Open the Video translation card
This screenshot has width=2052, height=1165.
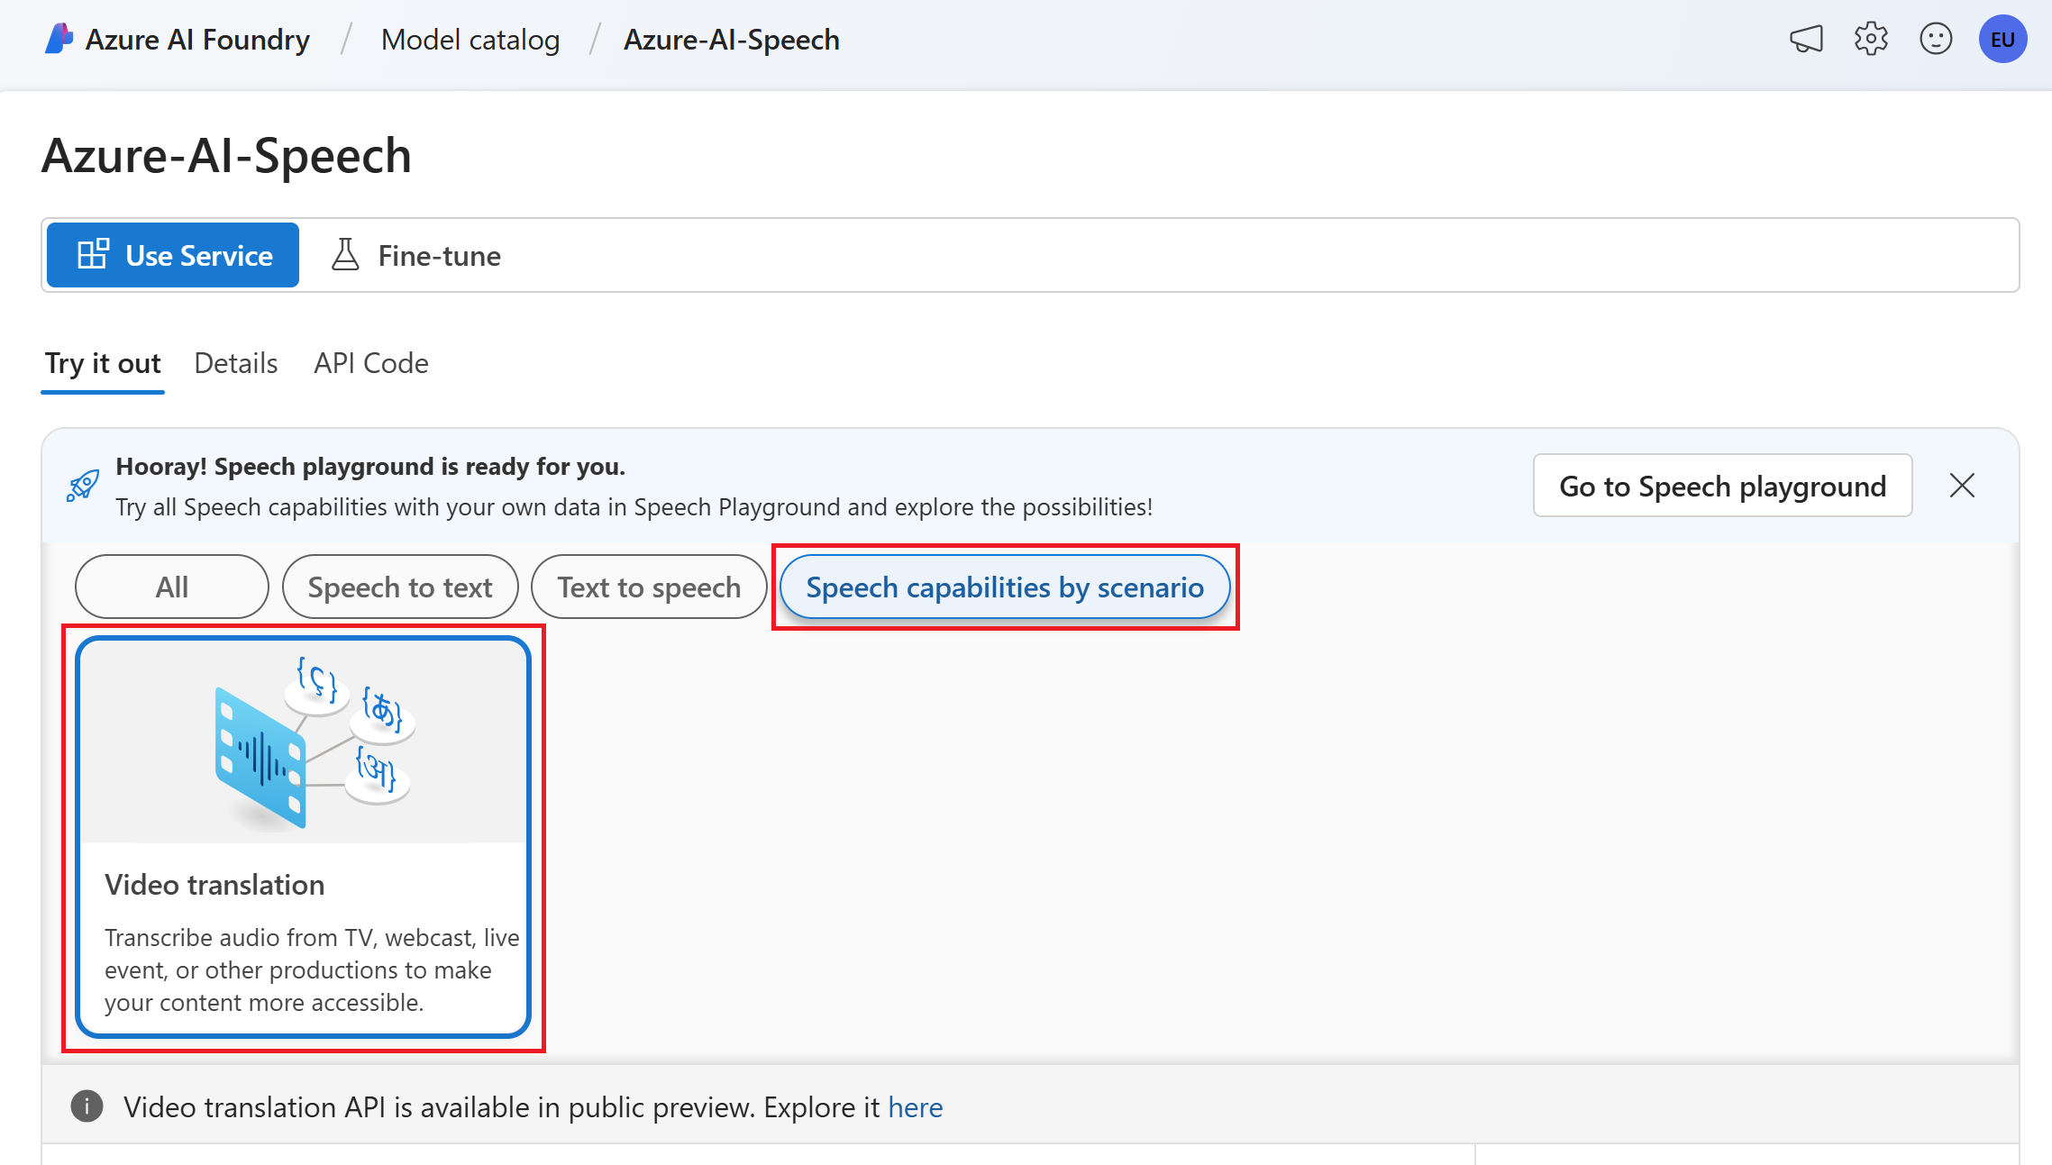coord(304,837)
